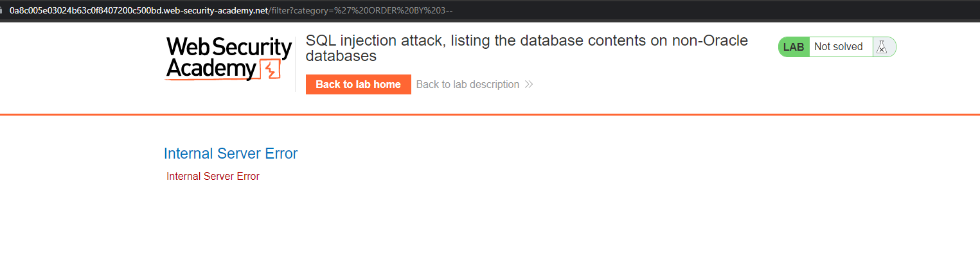Follow the 'Back to lab description' link
Screen dimensions: 980x262
click(467, 84)
